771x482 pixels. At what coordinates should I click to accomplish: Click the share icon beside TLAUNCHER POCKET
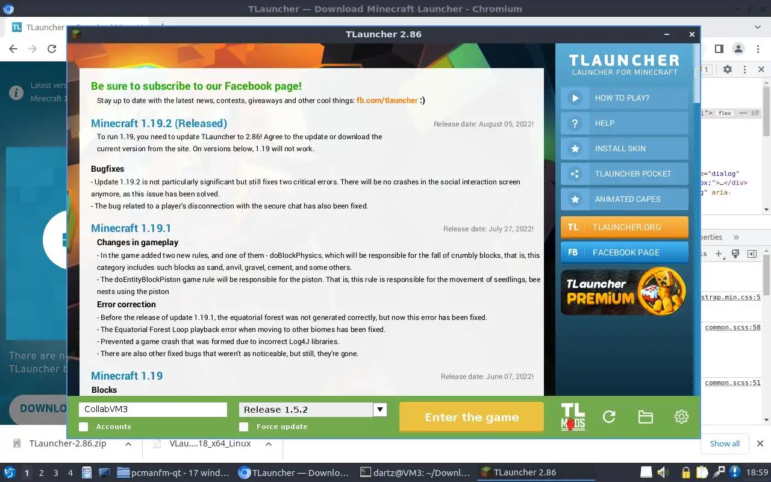[575, 174]
